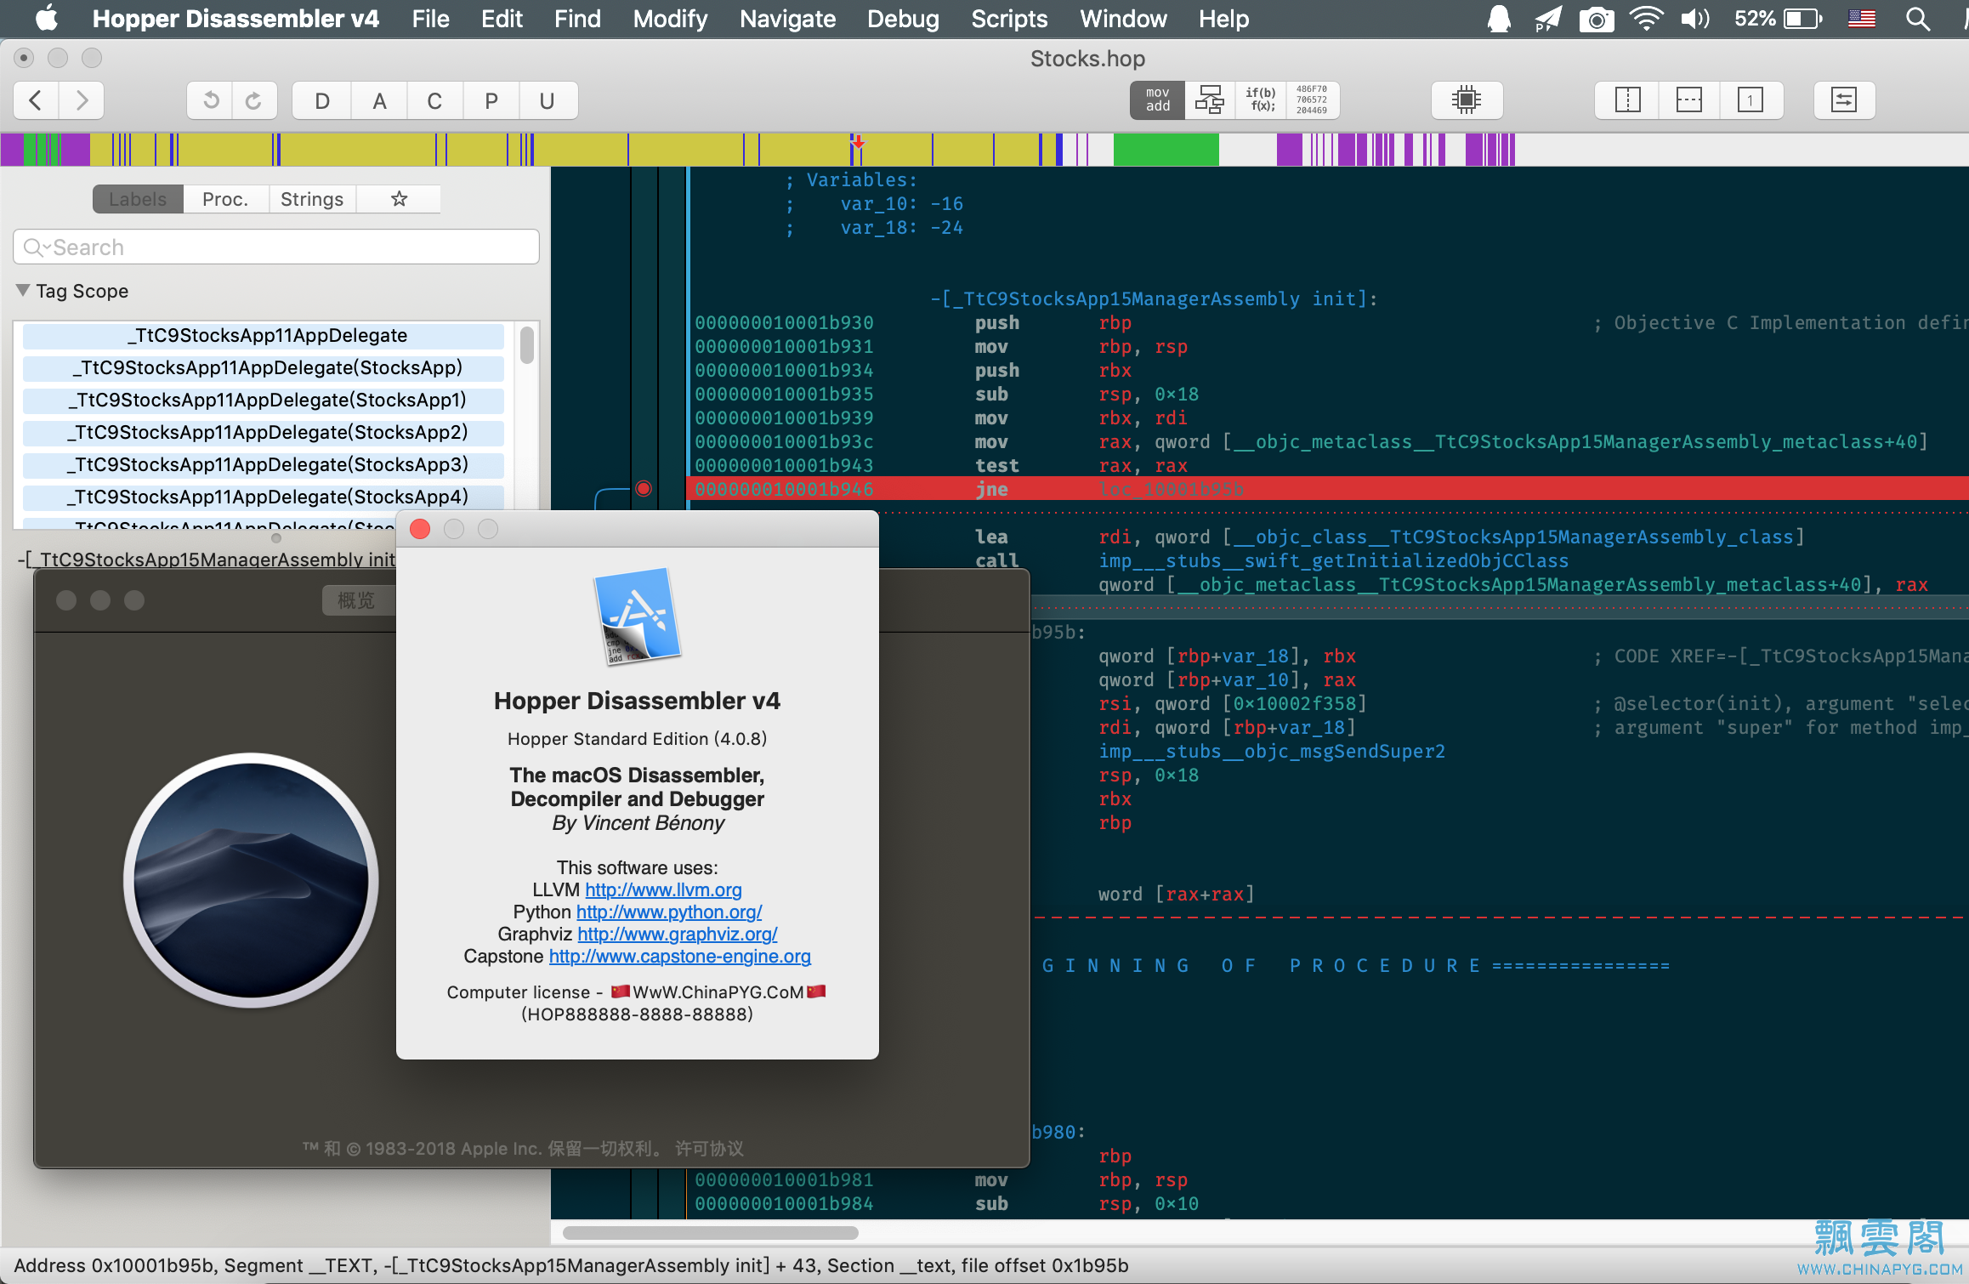Mark as ASCII with the A button
1969x1284 pixels.
[379, 100]
